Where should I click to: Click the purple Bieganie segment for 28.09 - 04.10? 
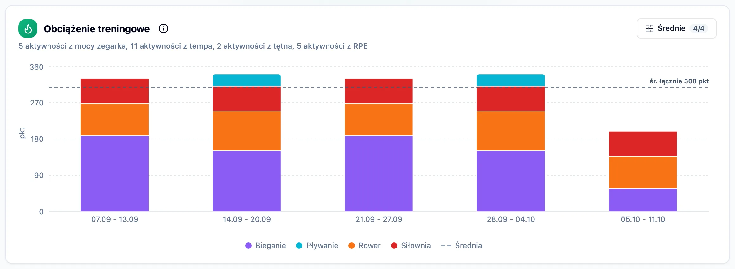coord(511,181)
